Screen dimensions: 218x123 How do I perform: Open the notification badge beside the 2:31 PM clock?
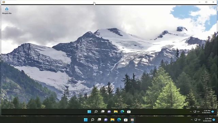(x=214, y=120)
